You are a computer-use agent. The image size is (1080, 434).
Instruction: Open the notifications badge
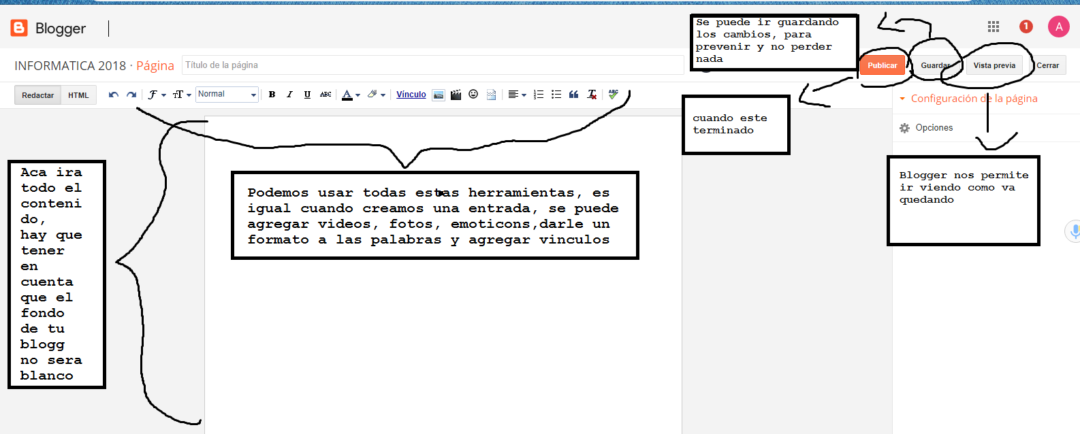click(1026, 27)
